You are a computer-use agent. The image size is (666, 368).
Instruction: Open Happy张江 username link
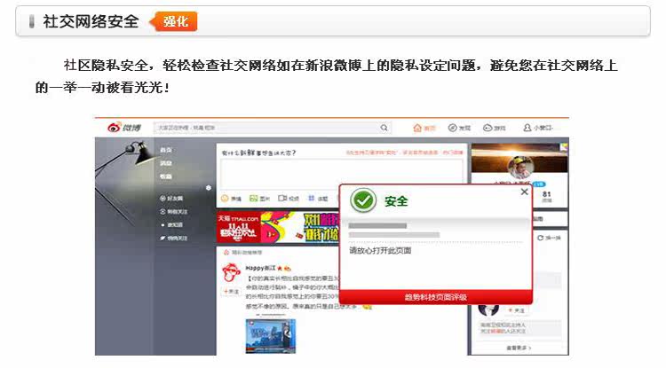(x=260, y=268)
